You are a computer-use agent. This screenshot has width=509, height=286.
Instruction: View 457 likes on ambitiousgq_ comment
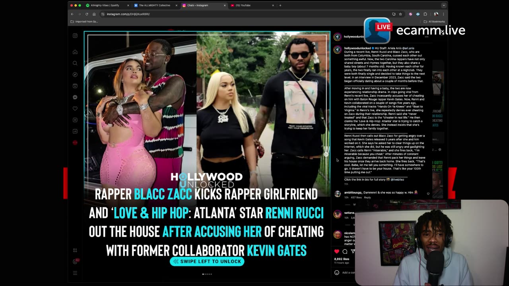click(356, 197)
